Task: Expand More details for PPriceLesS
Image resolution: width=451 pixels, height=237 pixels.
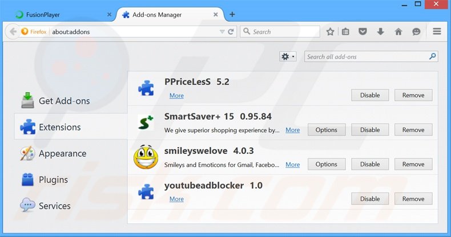Action: click(x=176, y=96)
